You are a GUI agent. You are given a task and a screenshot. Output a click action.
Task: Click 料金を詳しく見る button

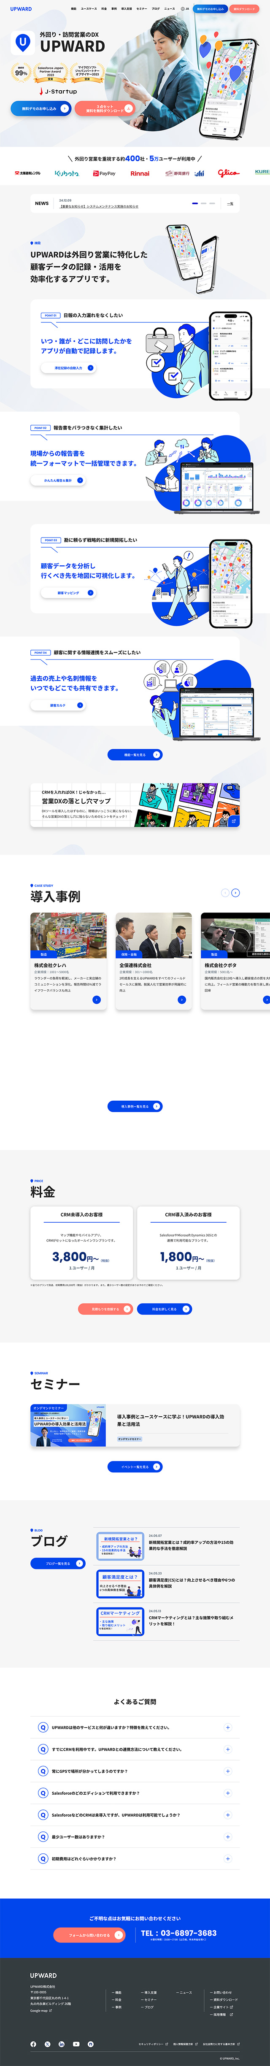pyautogui.click(x=164, y=1309)
